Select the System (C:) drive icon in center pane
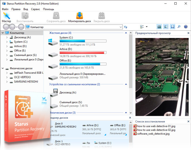 click(53, 42)
